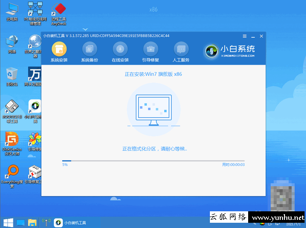Open PE有线无线网络管理 desktop icon
Screen dimensions: 306x228
click(x=35, y=14)
